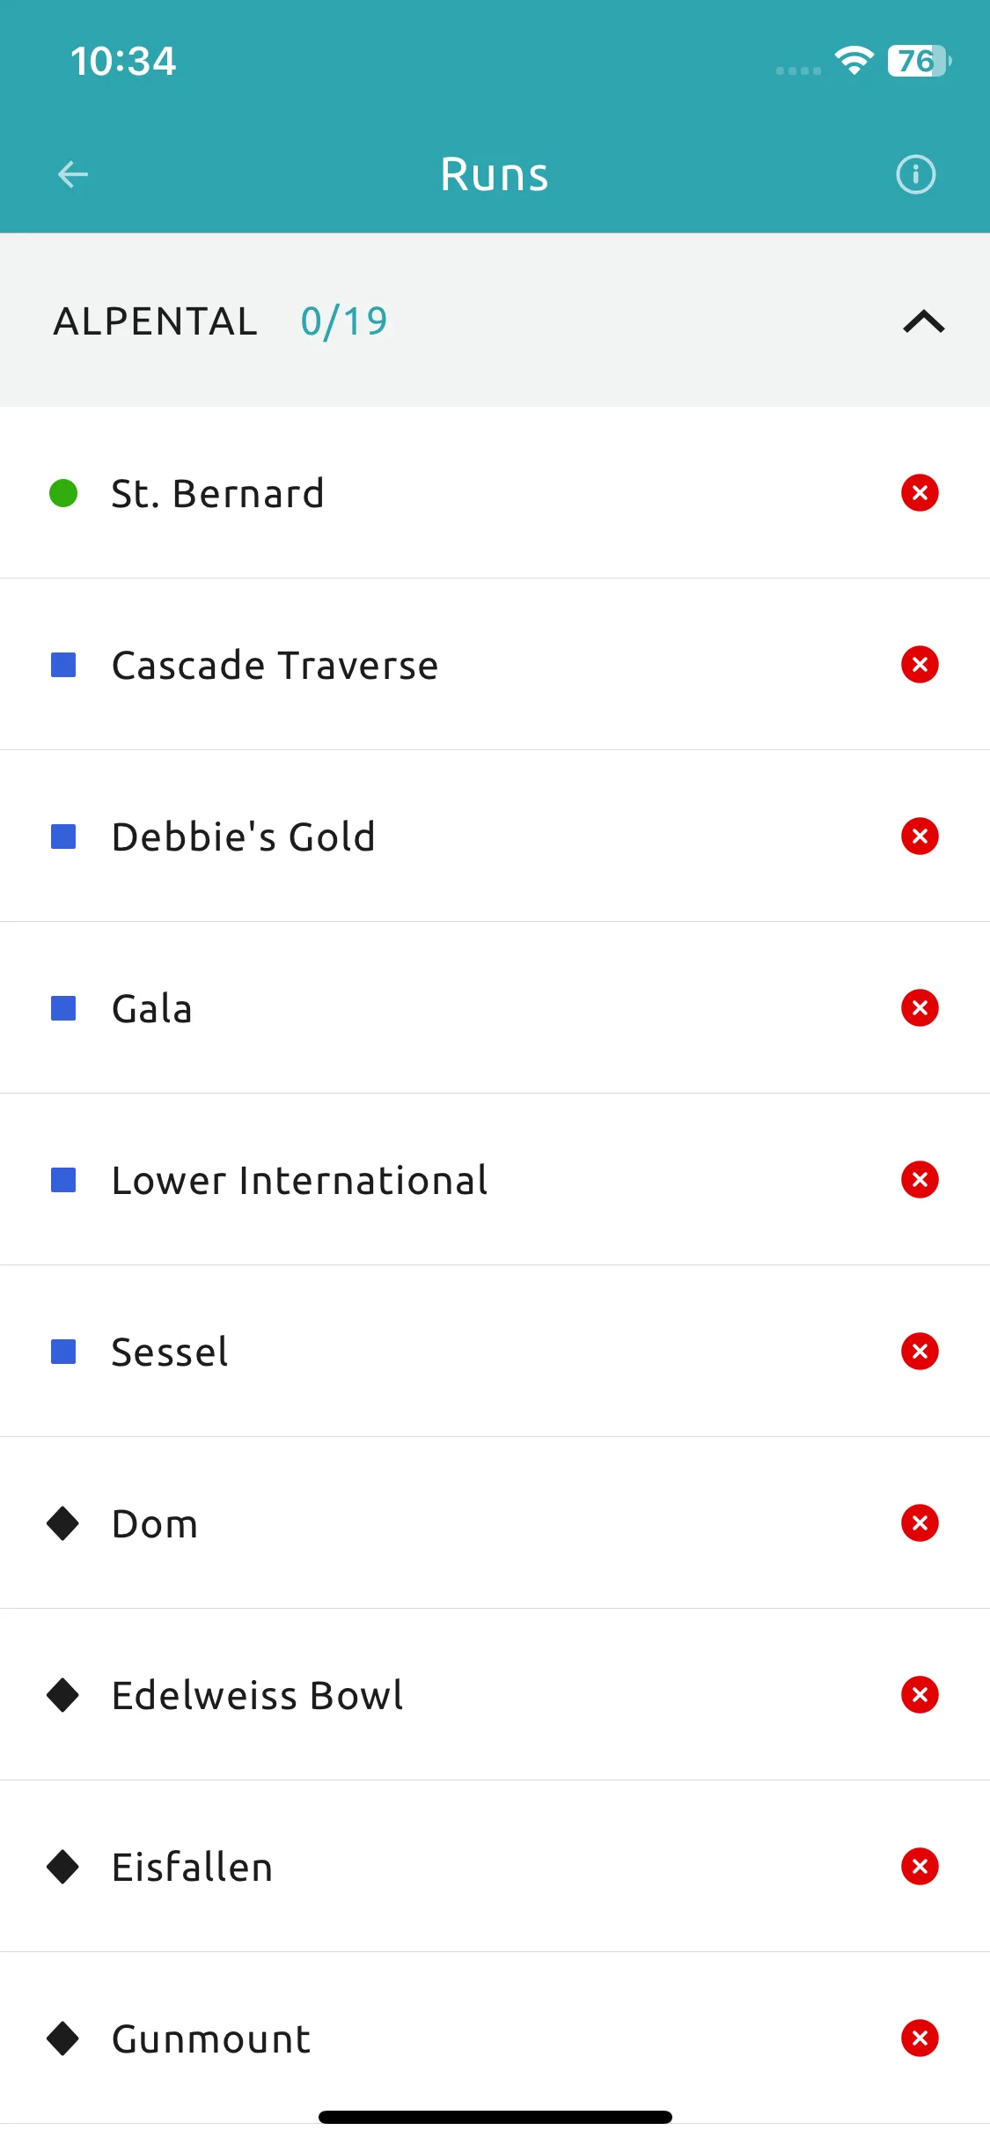Tap red closed icon for Dom run
Image resolution: width=990 pixels, height=2145 pixels.
point(920,1522)
